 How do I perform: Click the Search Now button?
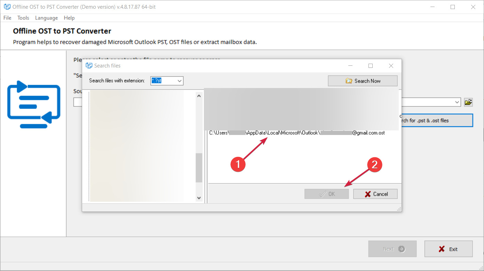[363, 81]
